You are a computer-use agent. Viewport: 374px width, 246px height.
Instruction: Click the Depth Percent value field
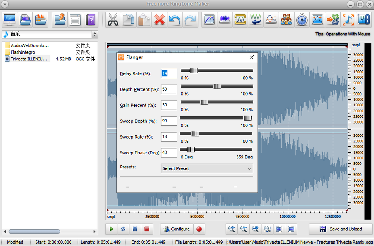[x=169, y=89]
